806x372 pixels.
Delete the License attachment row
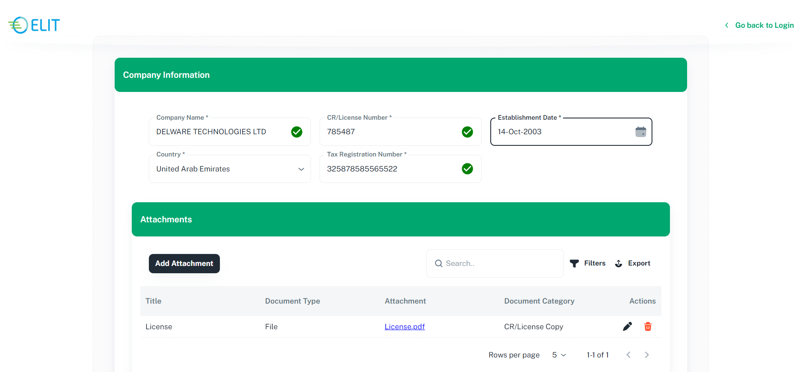(648, 327)
